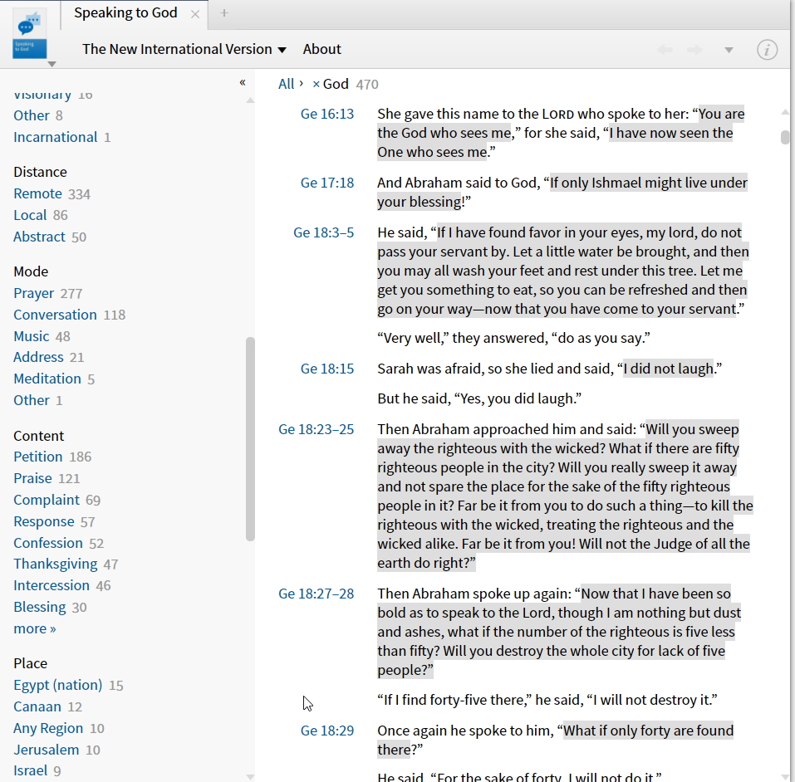The image size is (795, 782).
Task: Click the Content facet heading
Action: (x=38, y=437)
